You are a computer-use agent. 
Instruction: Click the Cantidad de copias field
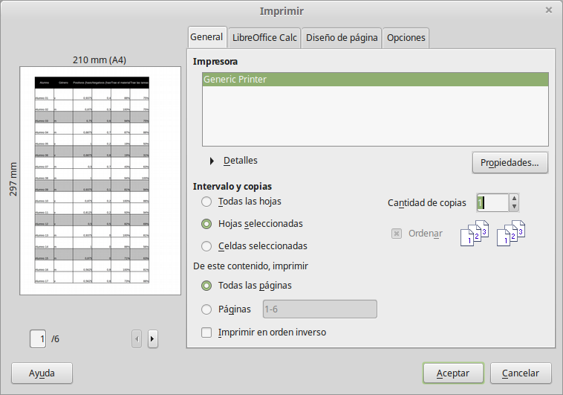492,202
